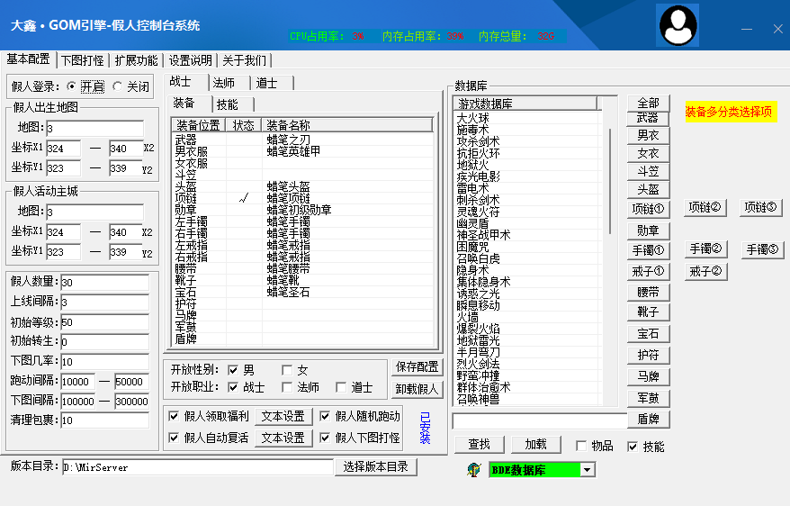Toggle 物品 search checkbox
This screenshot has width=790, height=506.
581,446
